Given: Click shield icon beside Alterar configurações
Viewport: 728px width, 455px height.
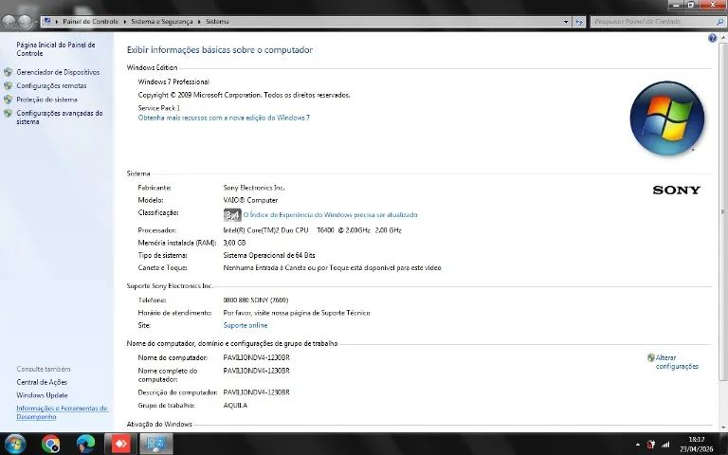Looking at the screenshot, I should (651, 357).
